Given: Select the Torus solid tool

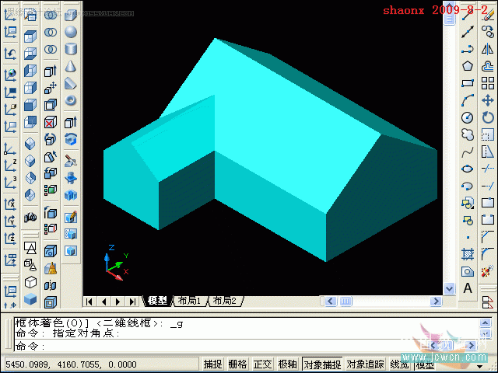Looking at the screenshot, I should click(x=71, y=100).
